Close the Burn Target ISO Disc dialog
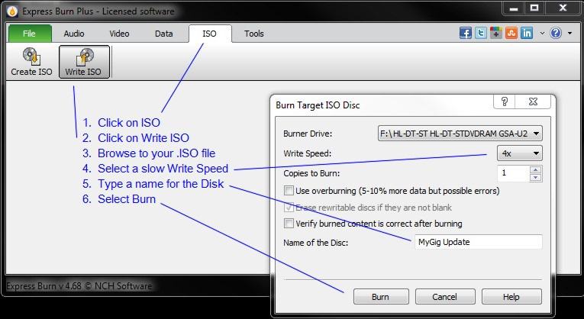This screenshot has height=319, width=584. [x=533, y=101]
